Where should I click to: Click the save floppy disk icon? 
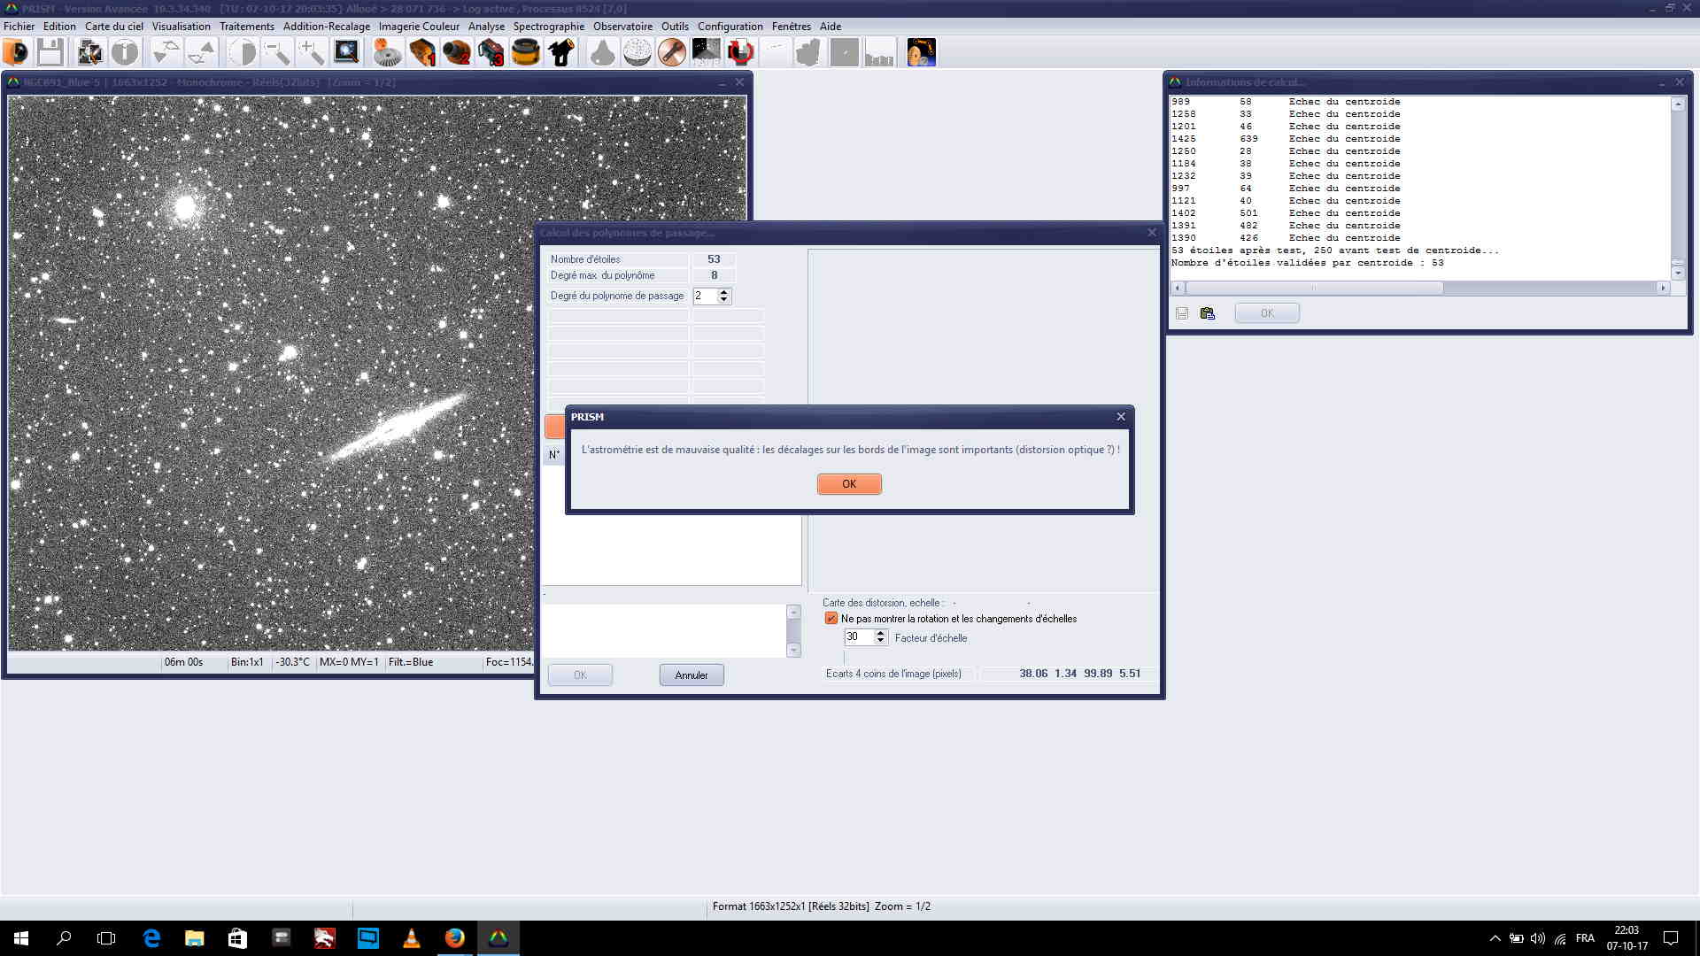tap(50, 52)
